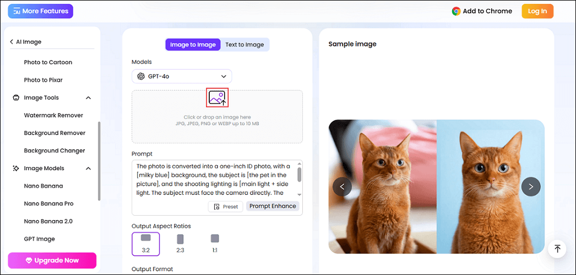Open Background Changer tool
This screenshot has height=275, width=576.
(55, 150)
